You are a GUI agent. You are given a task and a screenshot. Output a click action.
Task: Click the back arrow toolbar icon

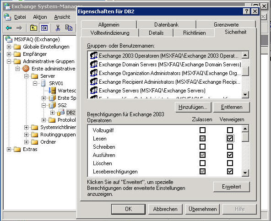9,28
